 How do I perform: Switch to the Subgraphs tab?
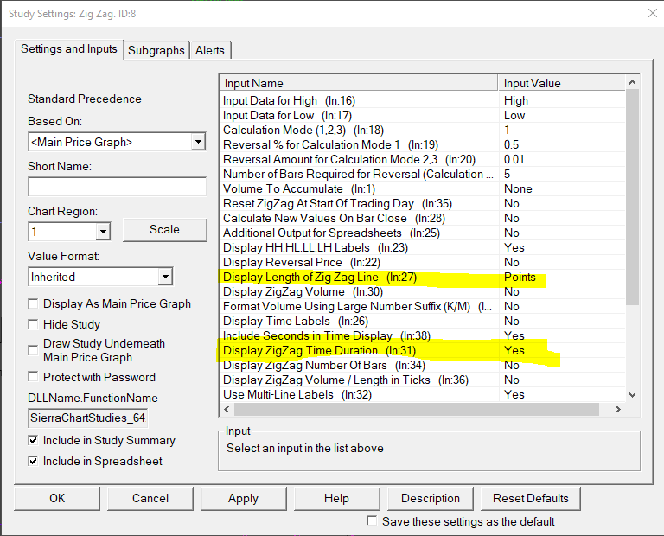[156, 50]
